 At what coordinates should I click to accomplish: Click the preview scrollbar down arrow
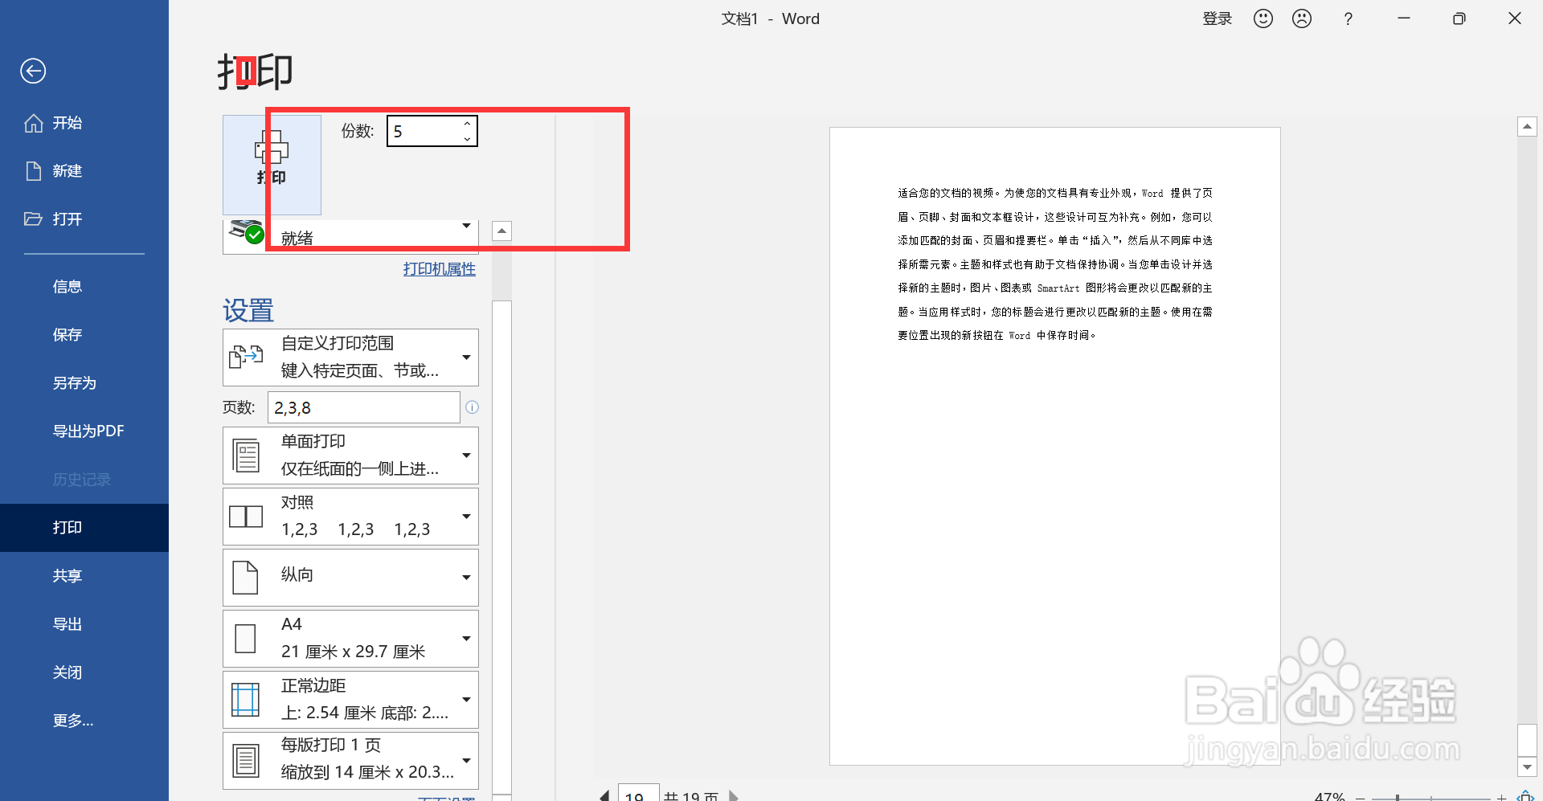[x=1527, y=767]
